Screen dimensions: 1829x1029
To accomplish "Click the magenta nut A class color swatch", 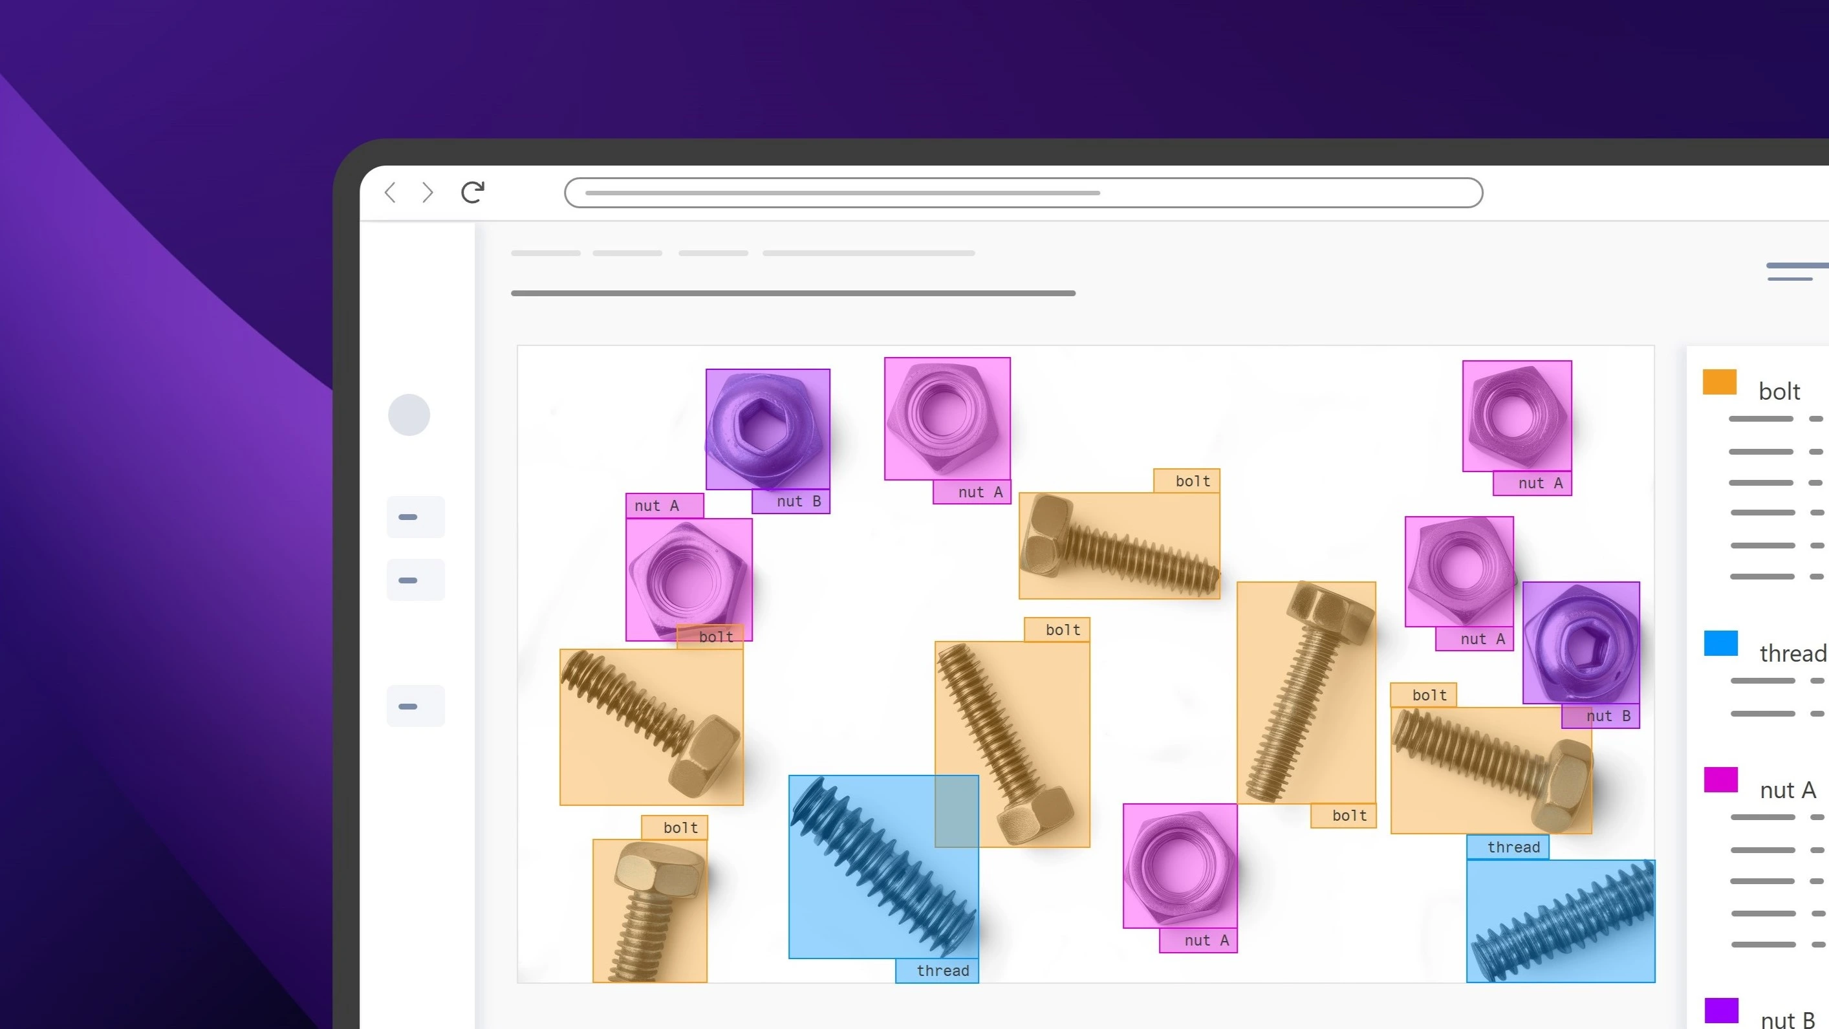I will pyautogui.click(x=1721, y=780).
